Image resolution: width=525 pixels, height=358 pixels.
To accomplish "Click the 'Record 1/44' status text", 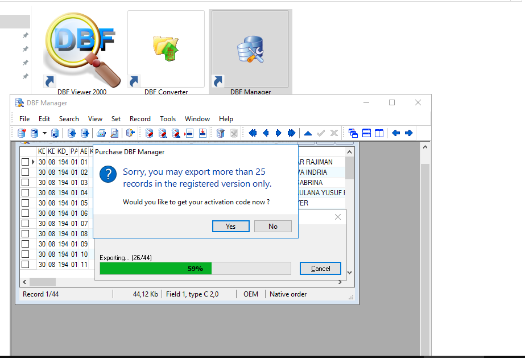I will pos(40,294).
